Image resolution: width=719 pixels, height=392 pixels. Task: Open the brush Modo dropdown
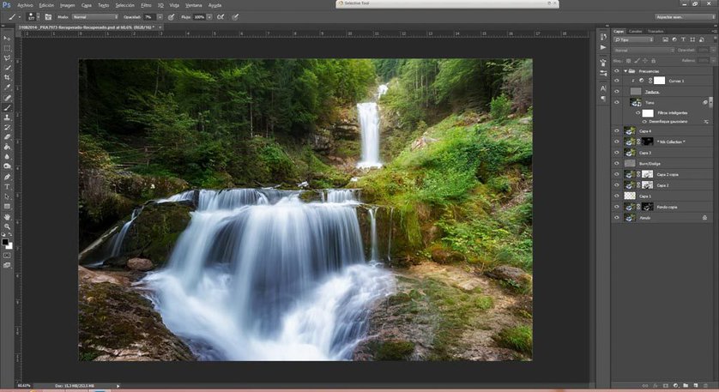pos(95,16)
